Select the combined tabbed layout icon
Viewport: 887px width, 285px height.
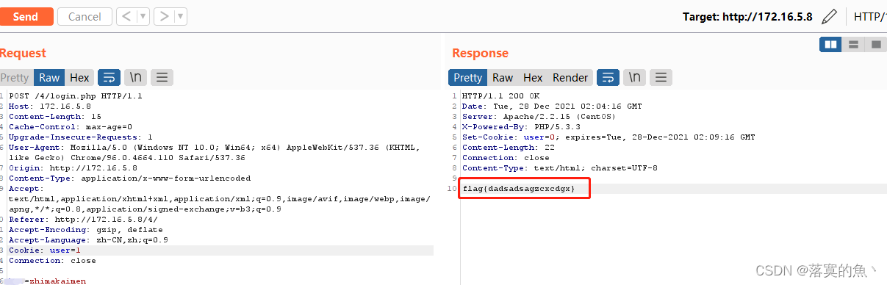click(x=876, y=44)
